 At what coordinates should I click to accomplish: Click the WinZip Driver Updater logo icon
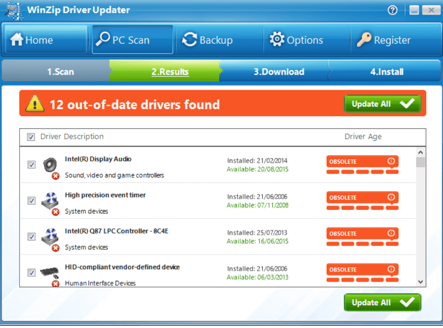pyautogui.click(x=13, y=10)
